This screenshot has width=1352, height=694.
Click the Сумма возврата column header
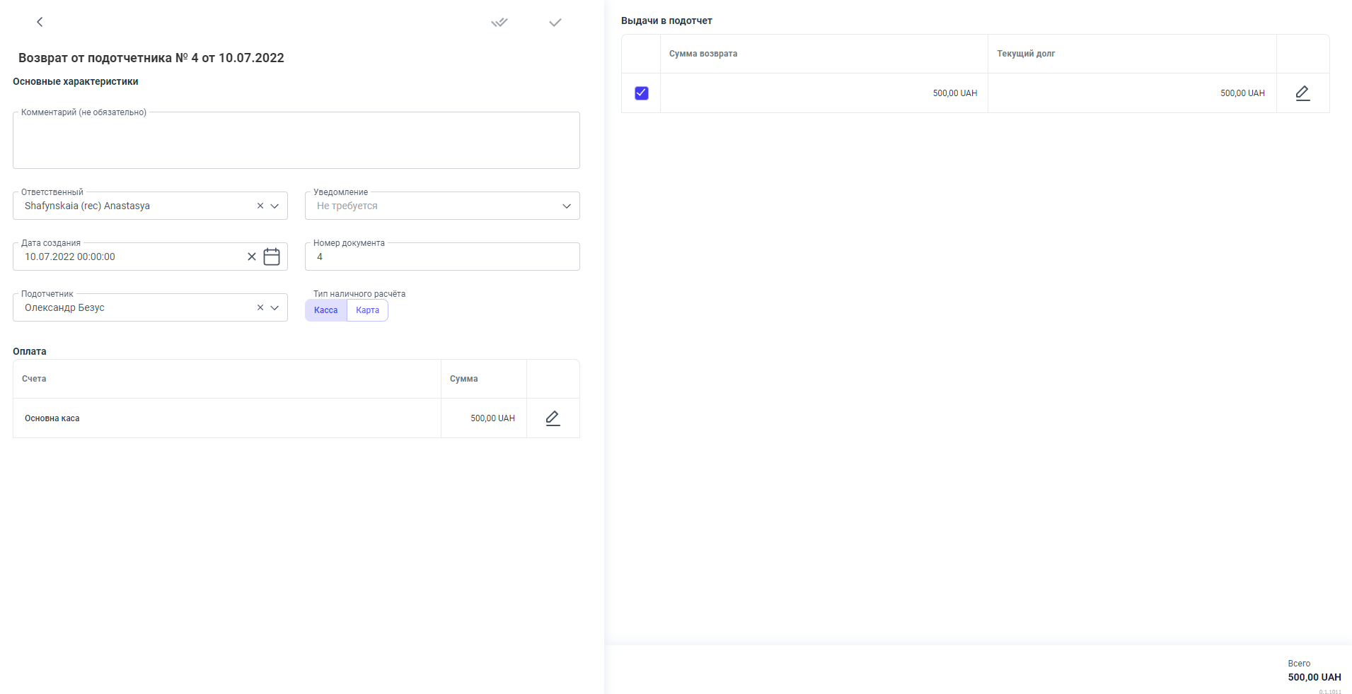[x=703, y=54]
